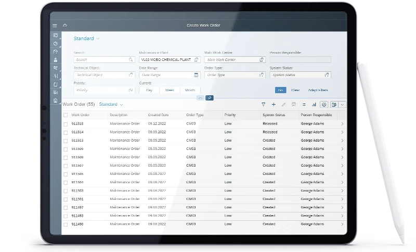
Task: Show chart view icon in table toolbar
Action: pos(314,105)
